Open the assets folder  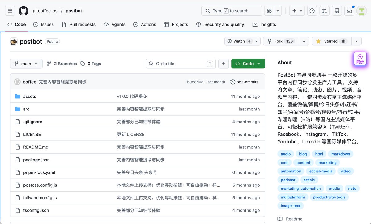[x=30, y=96]
